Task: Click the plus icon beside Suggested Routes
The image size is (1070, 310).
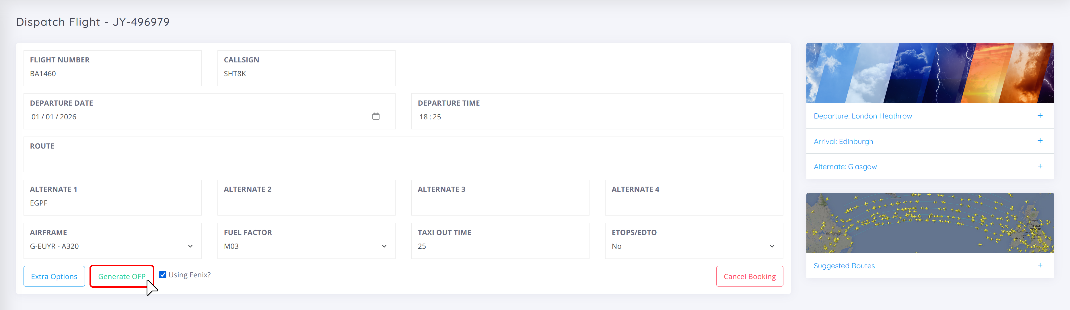Action: pyautogui.click(x=1040, y=265)
